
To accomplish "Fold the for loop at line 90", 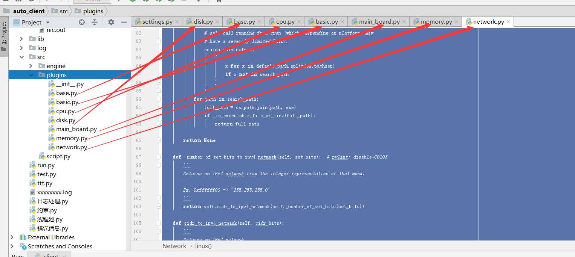I will coord(159,99).
